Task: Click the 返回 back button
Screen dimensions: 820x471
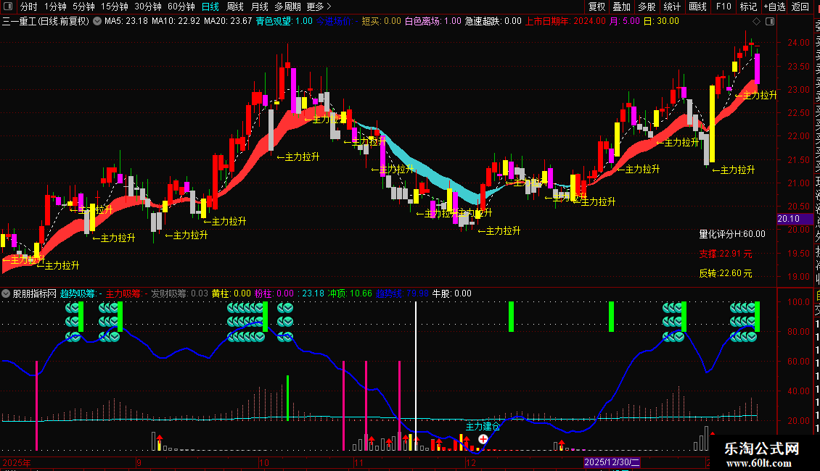Action: point(800,7)
